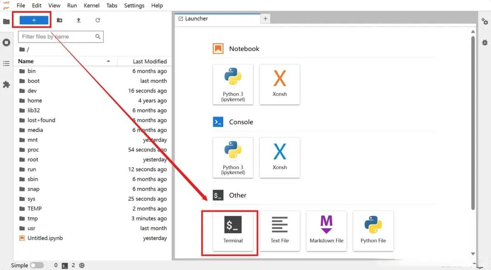
Task: Create a new Python File
Action: coord(373,231)
